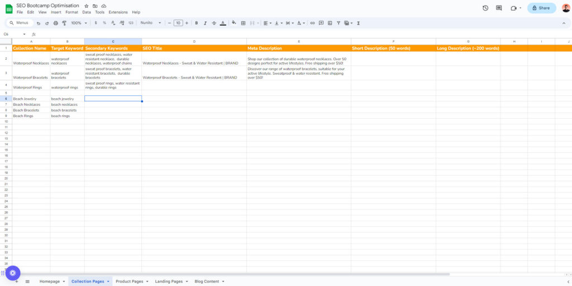Viewport: 572px width, 286px height.
Task: Open the zoom 100% dropdown
Action: (x=78, y=23)
